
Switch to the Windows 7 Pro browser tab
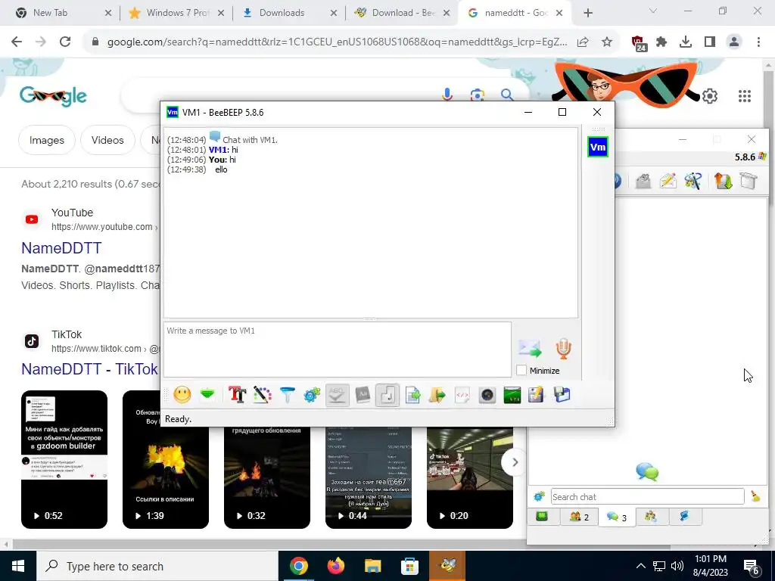coord(176,13)
